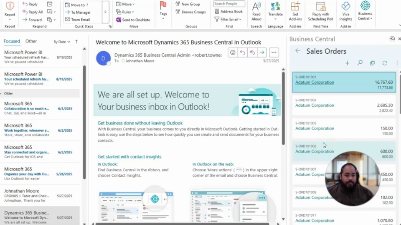Screen dimensions: 401x225
Task: Click the Power BI email dated 8/19/2025 (unread)
Action: tap(40, 79)
